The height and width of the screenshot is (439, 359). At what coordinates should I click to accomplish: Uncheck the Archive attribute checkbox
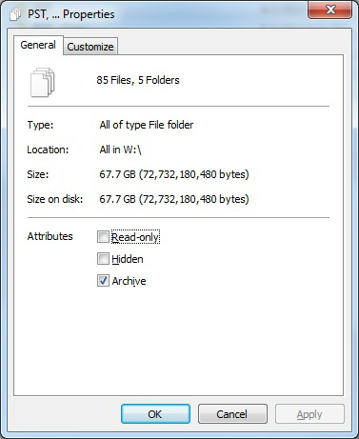pos(103,281)
